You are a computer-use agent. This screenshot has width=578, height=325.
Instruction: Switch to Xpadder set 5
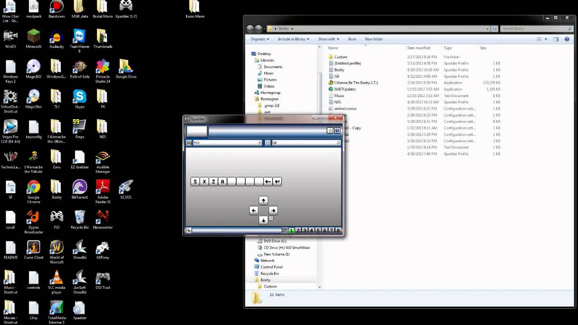click(318, 230)
